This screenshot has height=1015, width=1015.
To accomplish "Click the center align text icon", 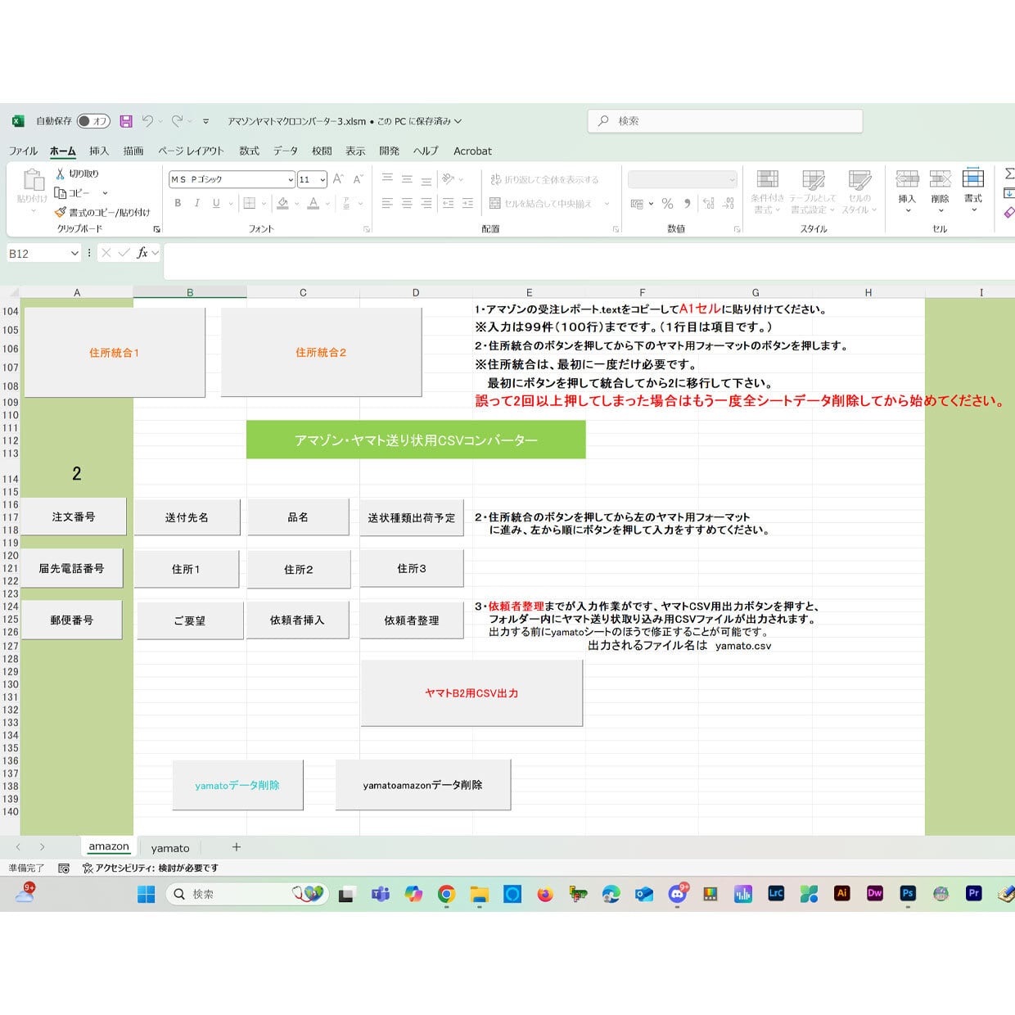I will [x=407, y=203].
